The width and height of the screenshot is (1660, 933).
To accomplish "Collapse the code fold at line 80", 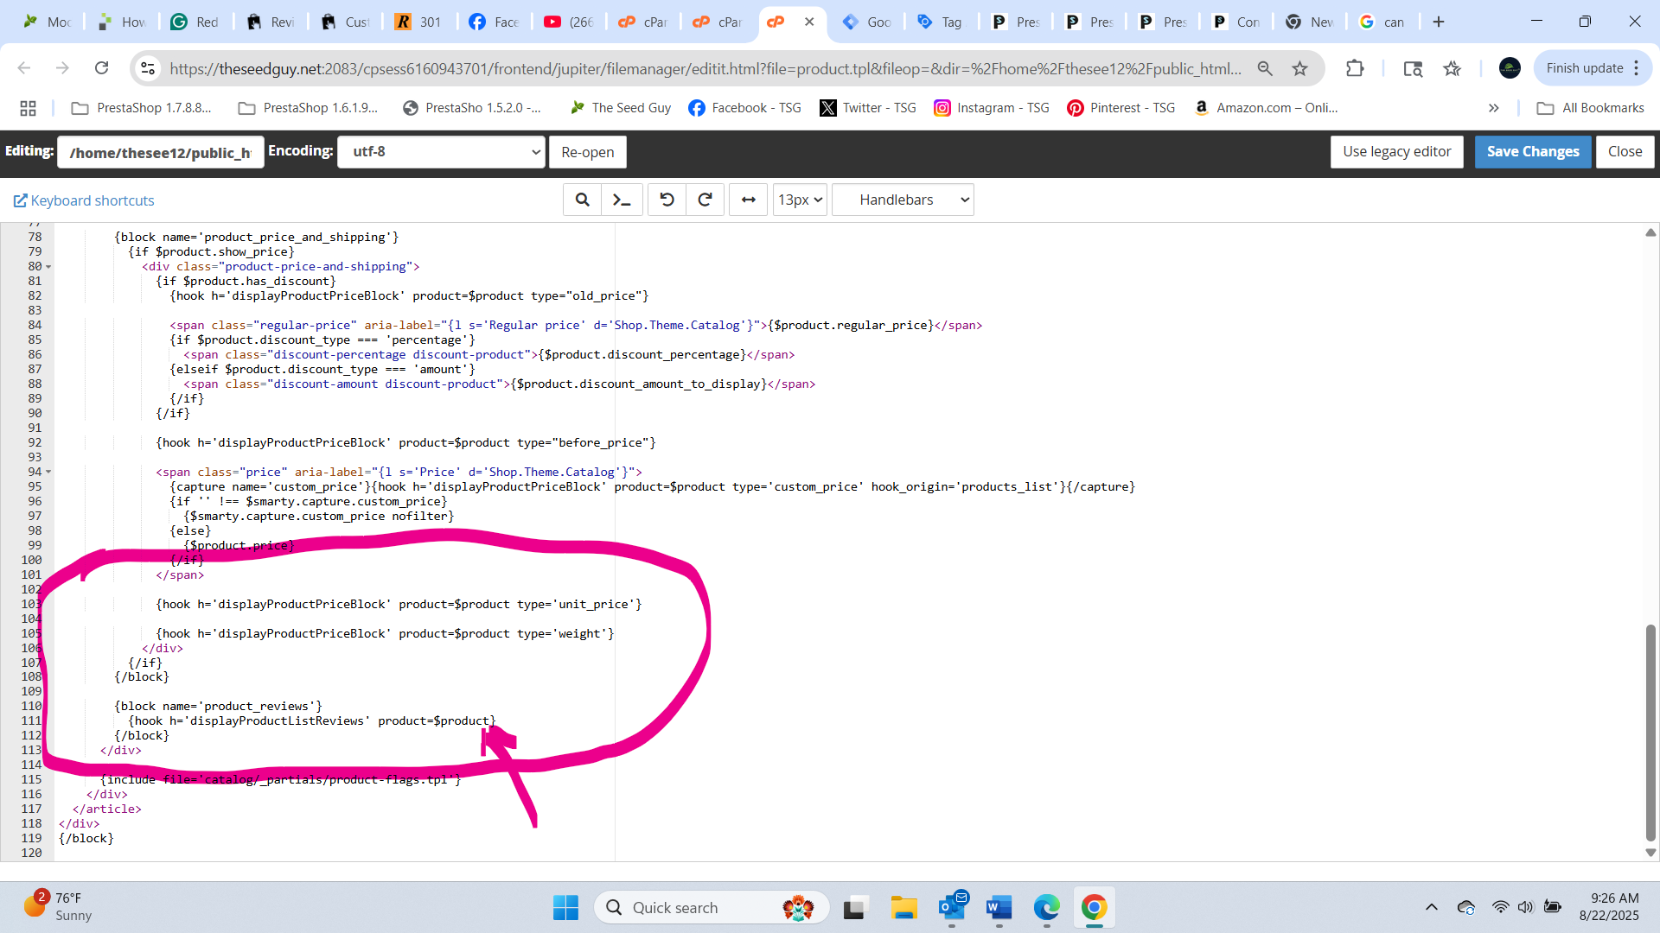I will (48, 267).
